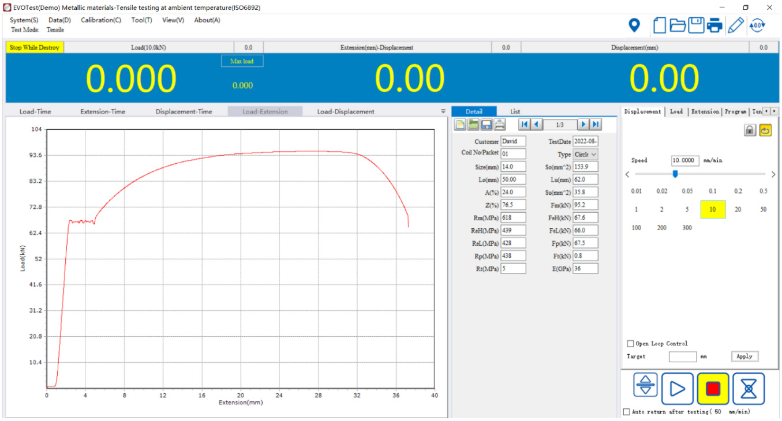
Task: Select the 300 speed preset
Action: [687, 228]
